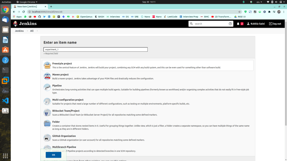Open the search help question-mark icon
Viewport: 287px width, 161px height.
(230, 24)
